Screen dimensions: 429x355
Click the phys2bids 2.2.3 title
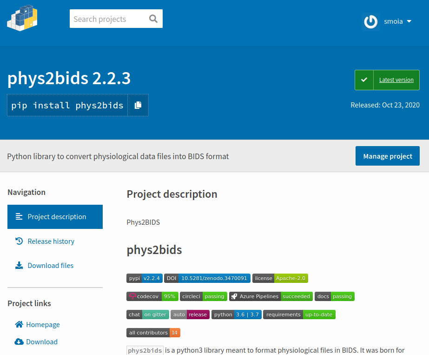click(x=69, y=78)
